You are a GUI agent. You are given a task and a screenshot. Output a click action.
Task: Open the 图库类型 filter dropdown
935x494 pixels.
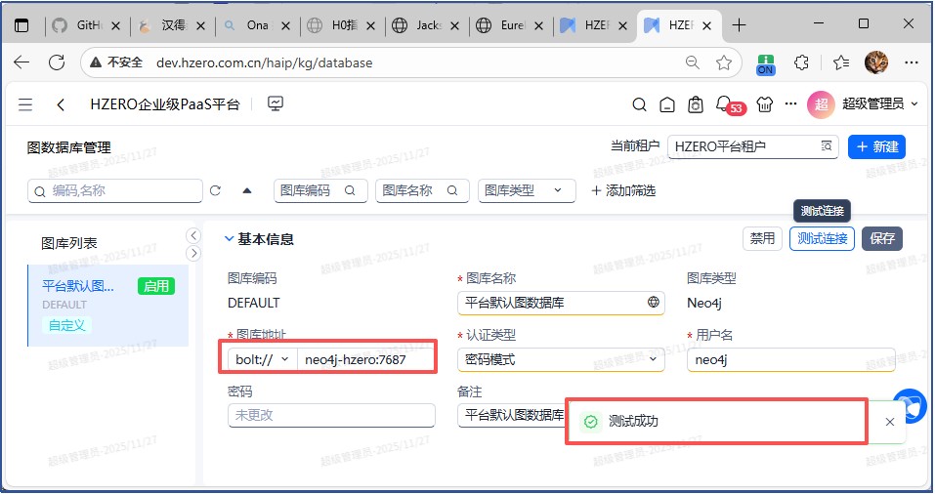tap(526, 190)
